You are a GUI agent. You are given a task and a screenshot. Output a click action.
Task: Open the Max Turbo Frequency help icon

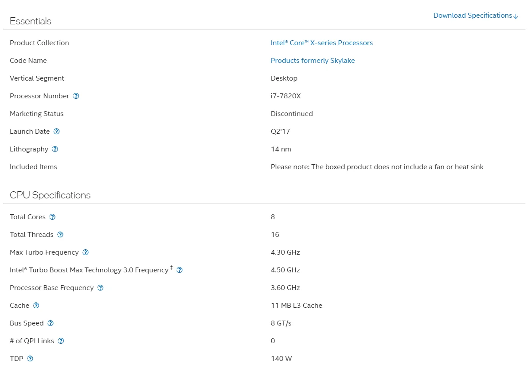coord(86,252)
